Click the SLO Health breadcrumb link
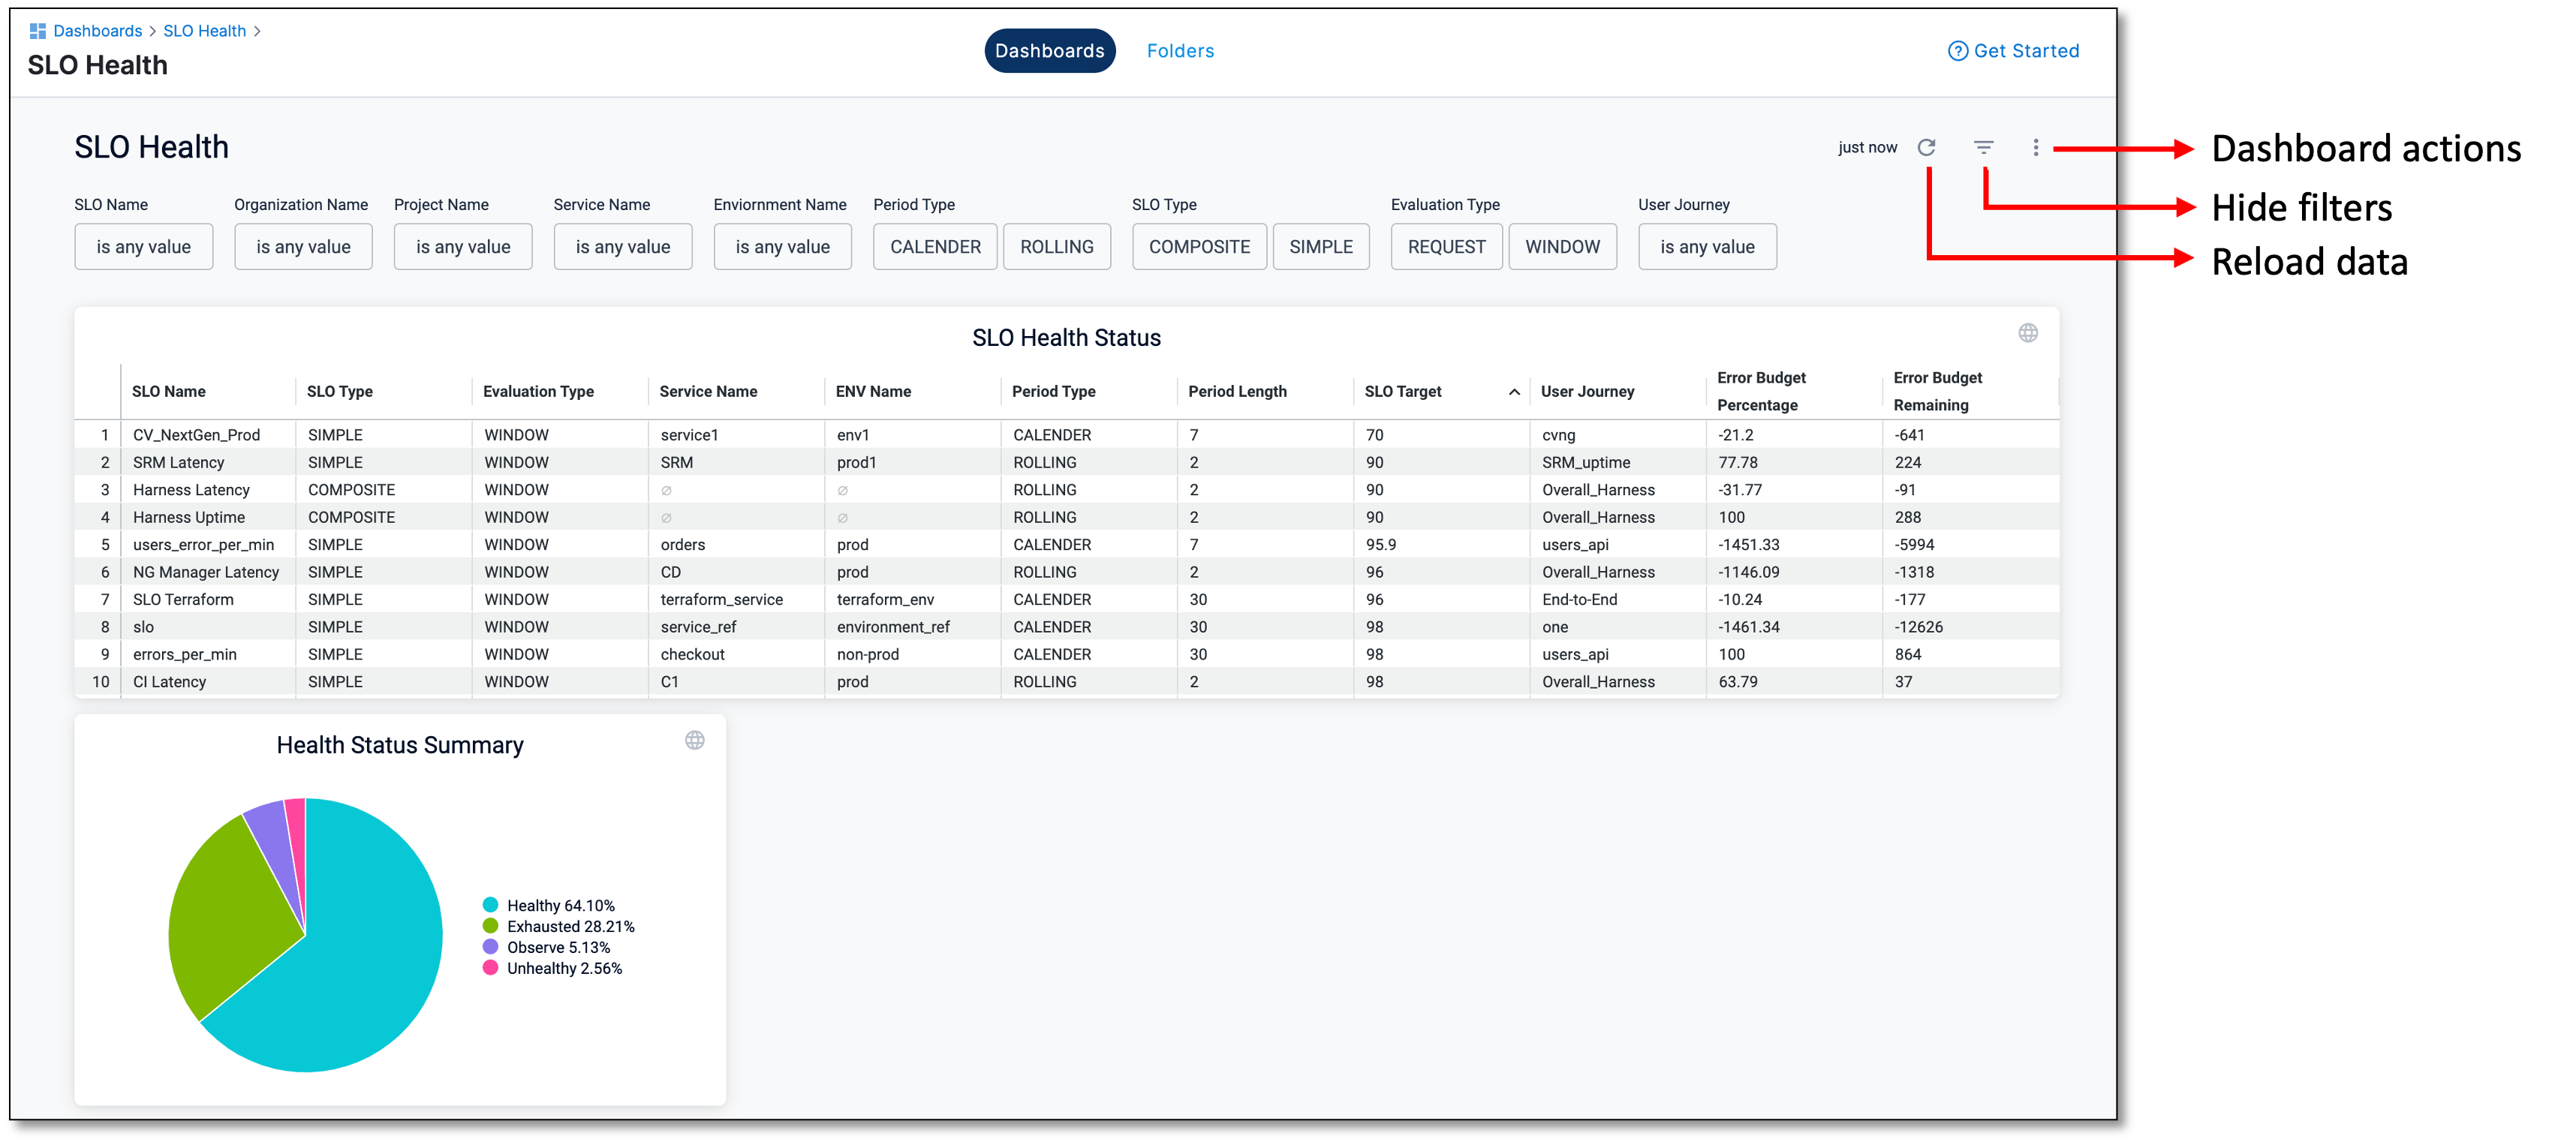Image resolution: width=2576 pixels, height=1145 pixels. (x=204, y=31)
